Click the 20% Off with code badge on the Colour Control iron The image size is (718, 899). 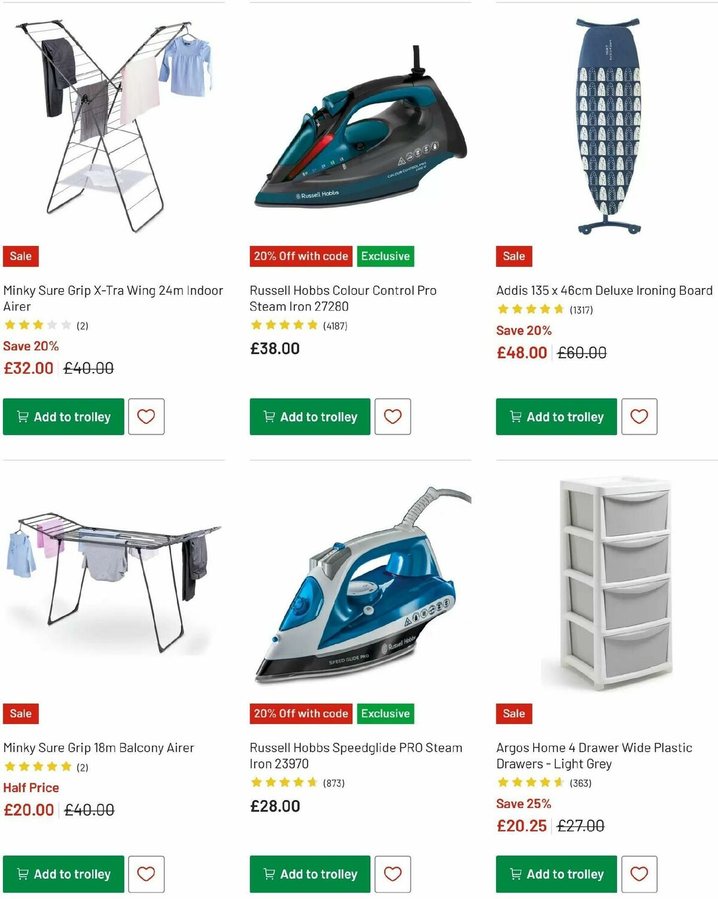(x=300, y=256)
